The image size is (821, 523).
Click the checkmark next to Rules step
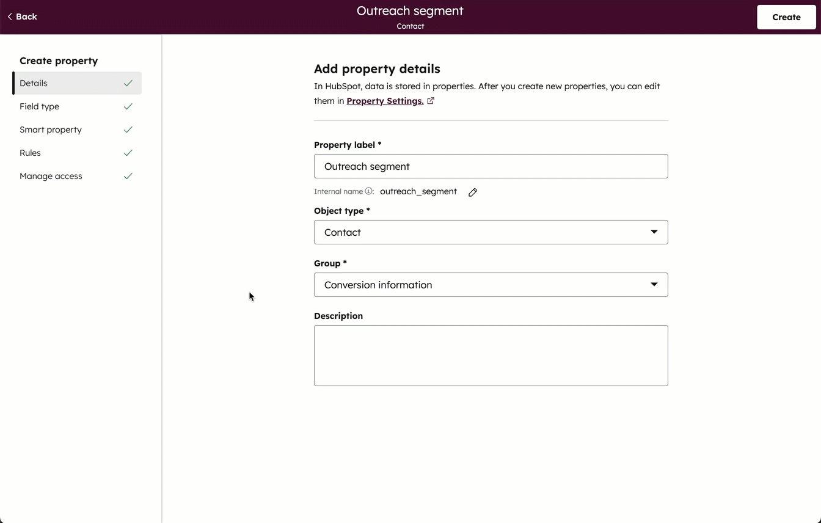tap(128, 152)
